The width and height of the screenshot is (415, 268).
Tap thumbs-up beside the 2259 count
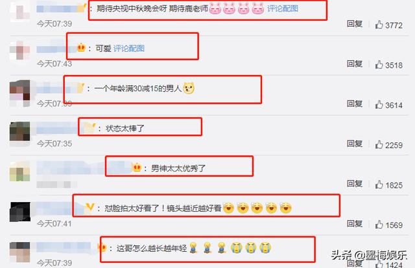pyautogui.click(x=379, y=144)
